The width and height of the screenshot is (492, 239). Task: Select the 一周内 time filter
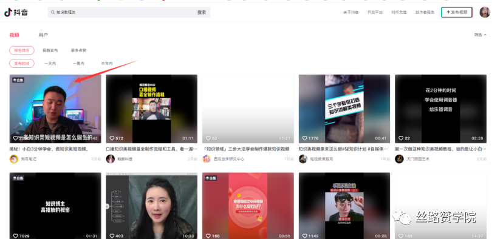click(x=78, y=63)
